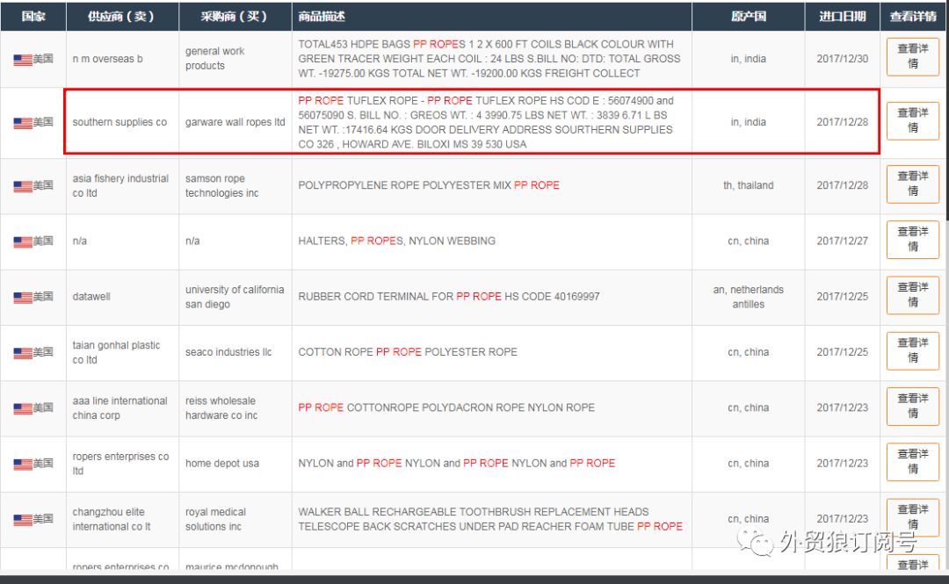The width and height of the screenshot is (949, 584).
Task: Select buyer cell 'garware wall ropes ltd'
Action: [235, 122]
